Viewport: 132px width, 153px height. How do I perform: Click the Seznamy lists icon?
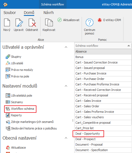tap(8, 102)
